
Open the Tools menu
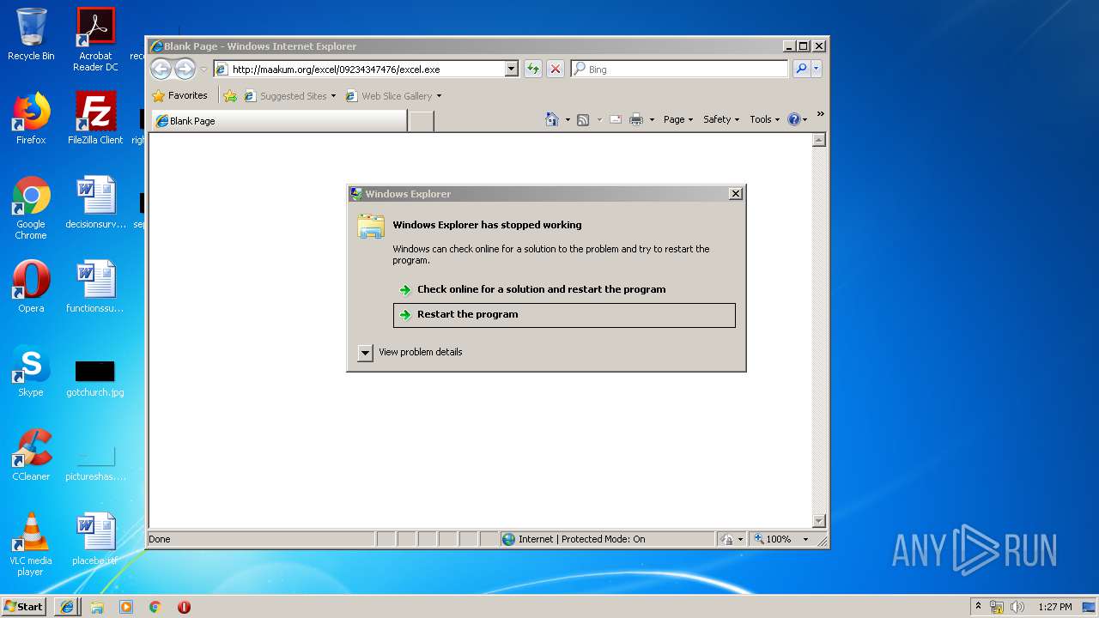coord(764,119)
